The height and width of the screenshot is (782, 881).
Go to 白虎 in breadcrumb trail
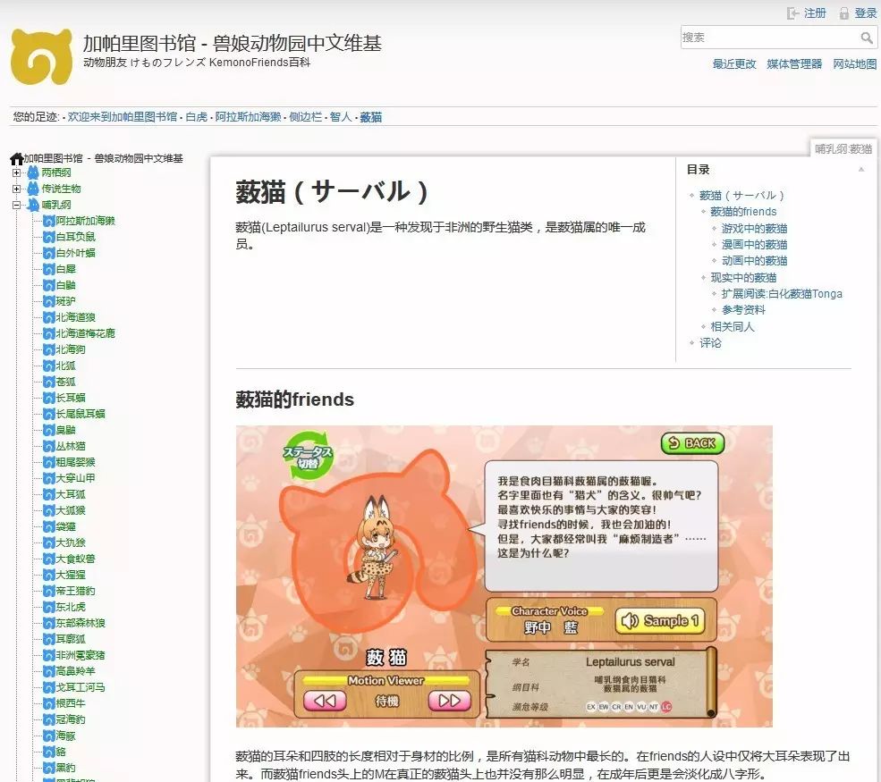click(x=196, y=117)
